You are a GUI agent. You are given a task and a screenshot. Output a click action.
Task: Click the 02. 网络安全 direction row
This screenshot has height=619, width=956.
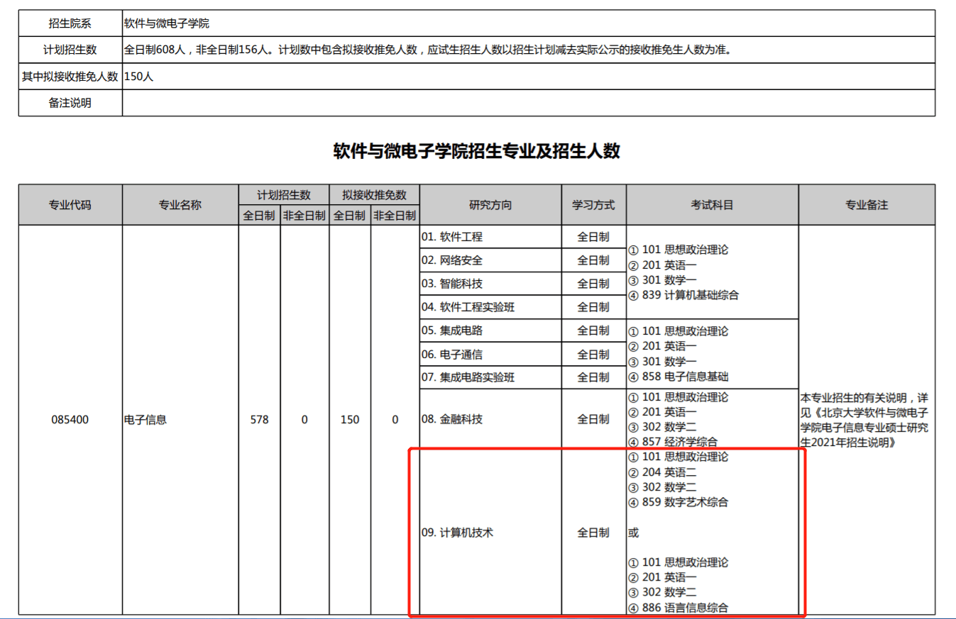[x=490, y=260]
